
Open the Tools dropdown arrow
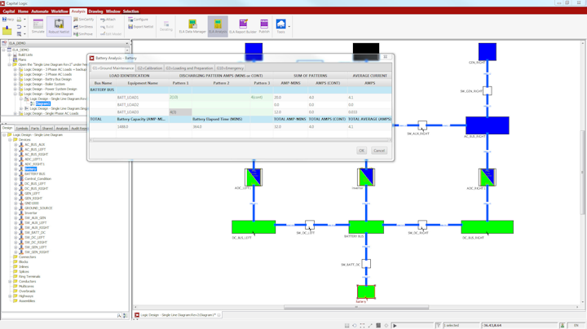pyautogui.click(x=289, y=27)
